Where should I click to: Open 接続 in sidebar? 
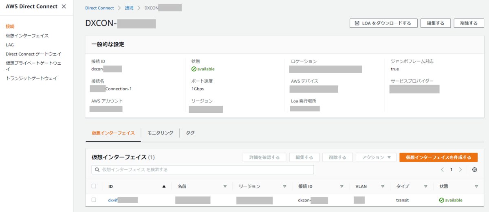point(10,26)
